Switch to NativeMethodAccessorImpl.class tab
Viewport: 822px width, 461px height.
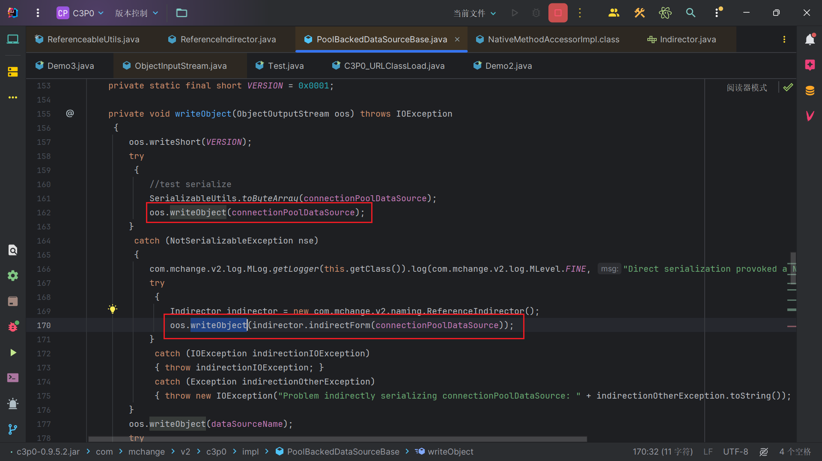[x=548, y=39]
